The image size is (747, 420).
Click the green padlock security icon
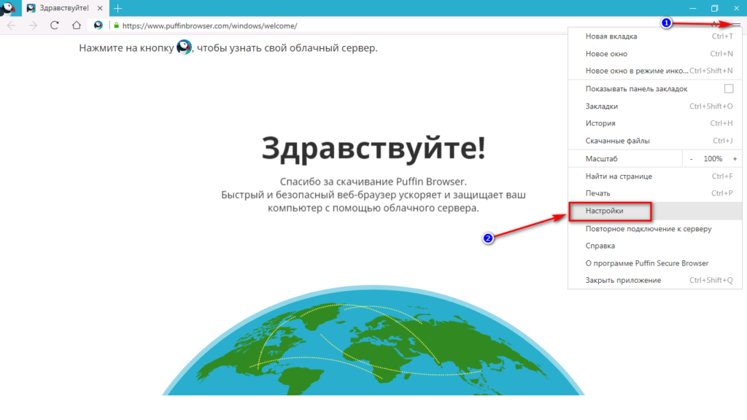coord(116,26)
